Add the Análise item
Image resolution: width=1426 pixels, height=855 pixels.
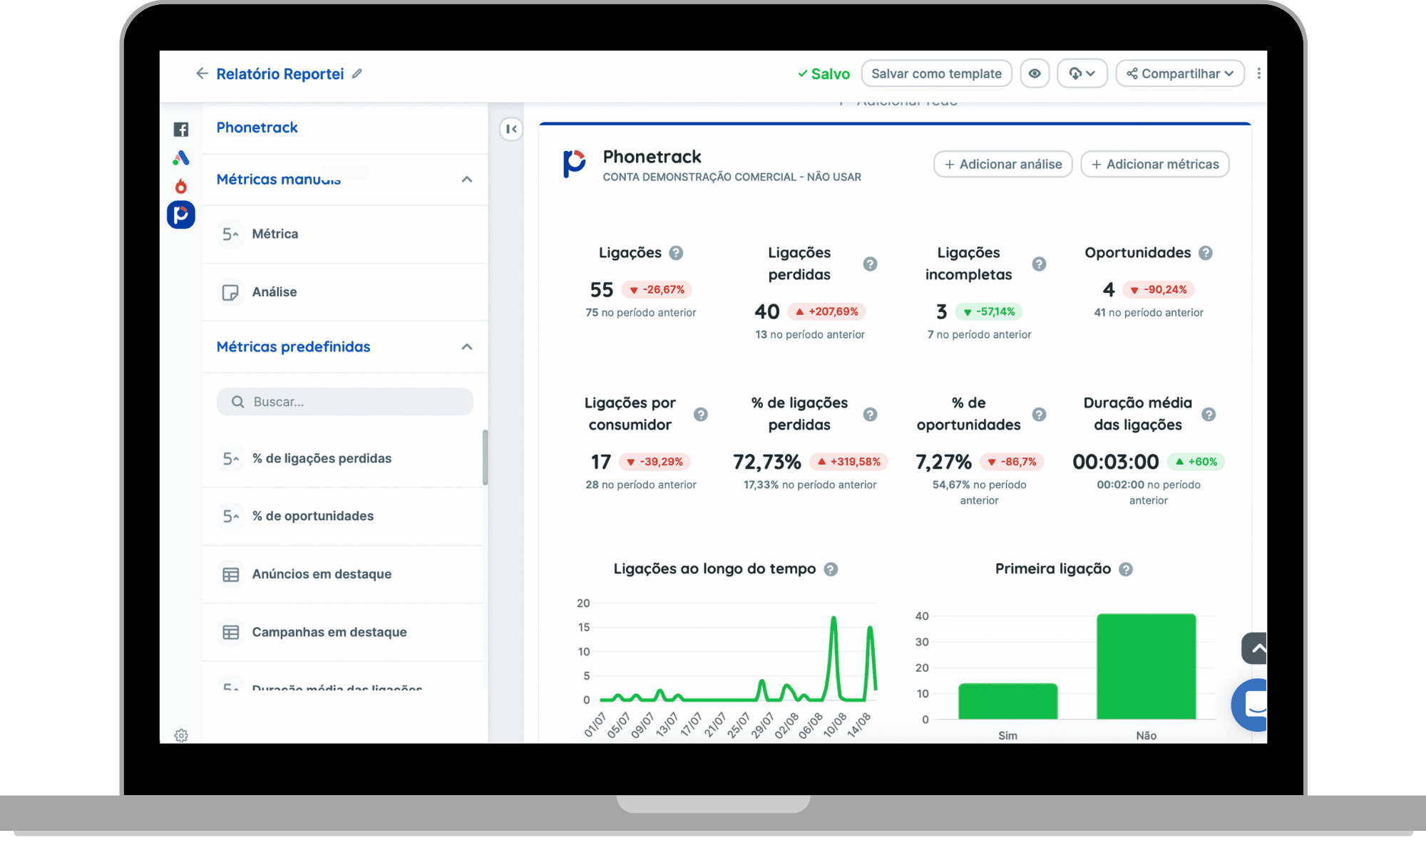coord(345,292)
